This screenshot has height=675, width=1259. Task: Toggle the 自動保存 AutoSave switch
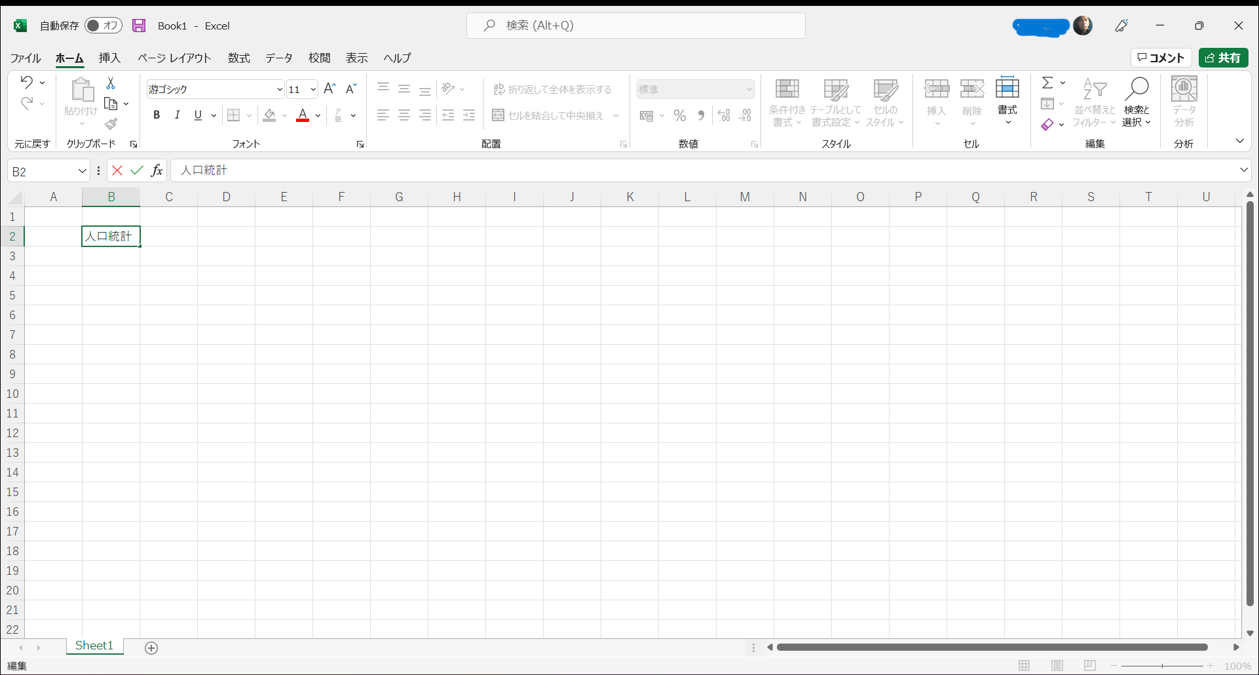click(x=103, y=26)
